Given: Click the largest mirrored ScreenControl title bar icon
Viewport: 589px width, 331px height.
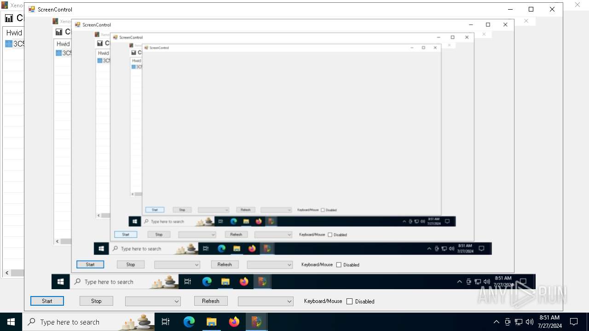Looking at the screenshot, I should point(78,25).
